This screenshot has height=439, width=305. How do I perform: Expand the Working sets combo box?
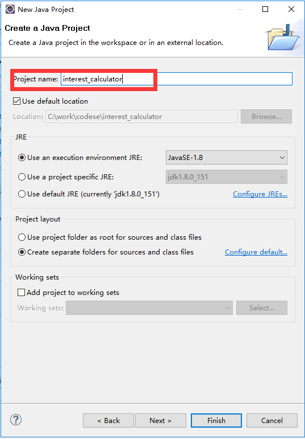click(x=149, y=308)
